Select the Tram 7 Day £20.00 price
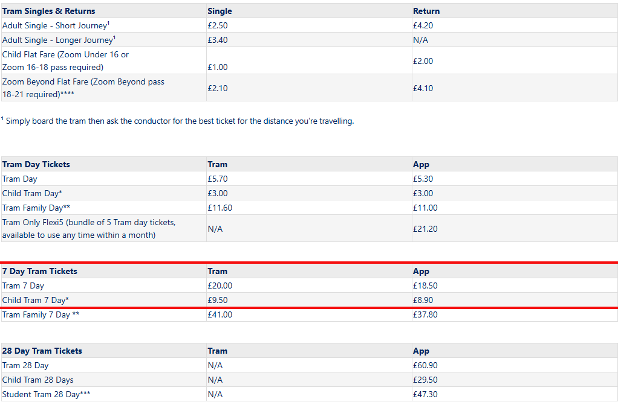618x402 pixels. coord(220,286)
